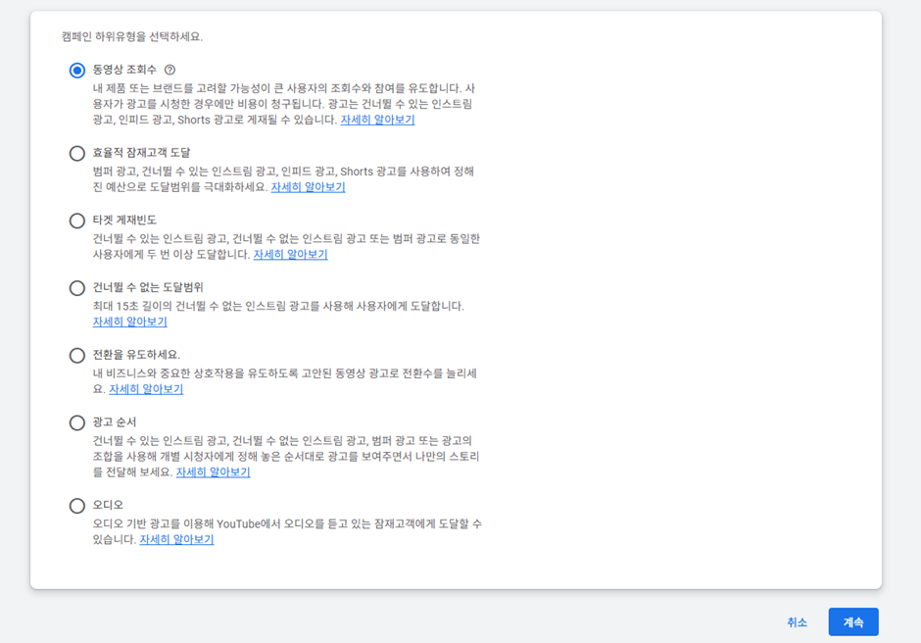Click the 캠페인 하위유형을 선택하세요 heading text
This screenshot has width=921, height=643.
(x=132, y=36)
